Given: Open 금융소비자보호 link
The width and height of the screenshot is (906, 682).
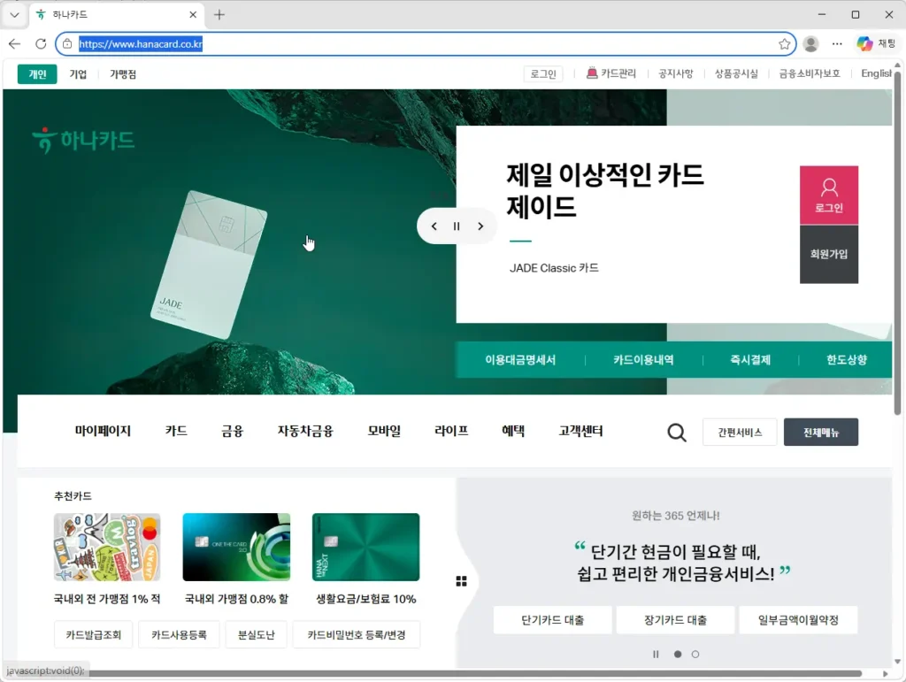Looking at the screenshot, I should point(810,73).
